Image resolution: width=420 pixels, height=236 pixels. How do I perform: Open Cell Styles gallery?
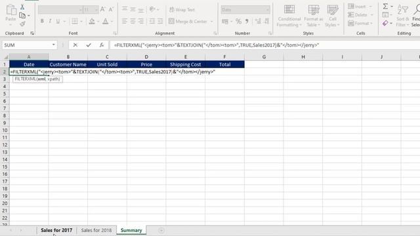[x=333, y=16]
